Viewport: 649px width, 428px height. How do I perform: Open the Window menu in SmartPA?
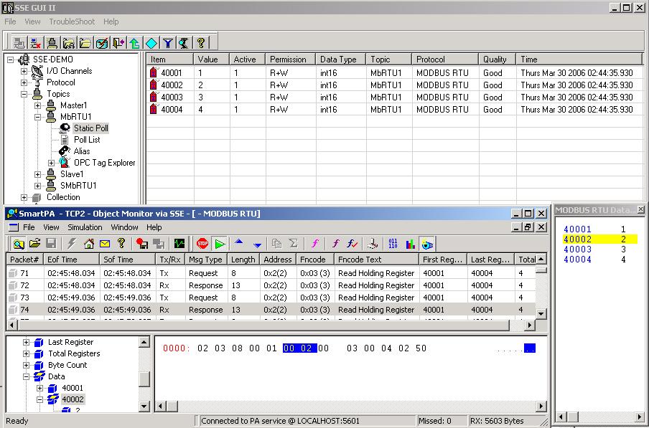pos(124,227)
